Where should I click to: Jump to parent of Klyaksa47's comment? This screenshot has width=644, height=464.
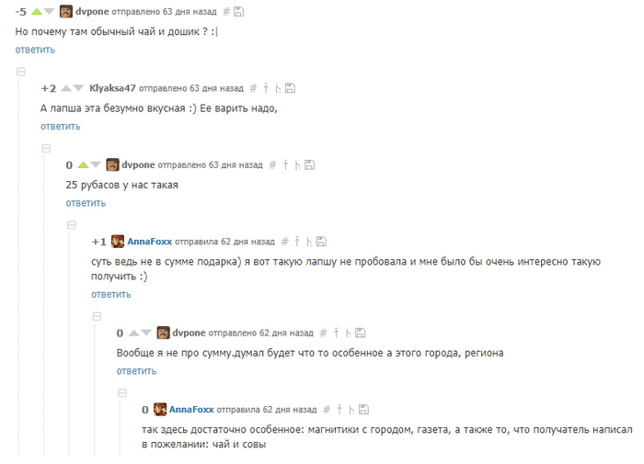click(266, 88)
